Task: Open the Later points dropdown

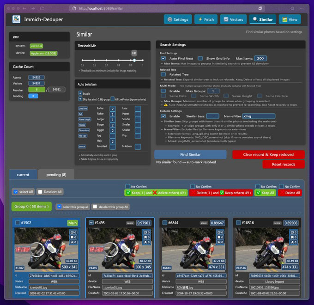Action: (x=138, y=109)
